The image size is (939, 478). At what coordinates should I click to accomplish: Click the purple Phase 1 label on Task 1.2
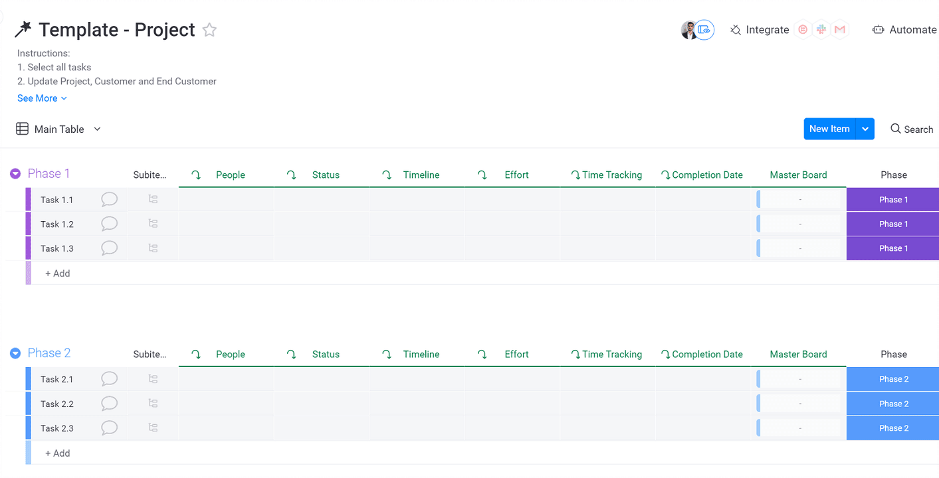coord(892,224)
